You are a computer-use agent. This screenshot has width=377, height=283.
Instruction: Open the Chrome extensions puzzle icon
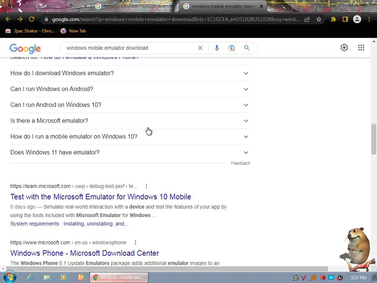[334, 19]
